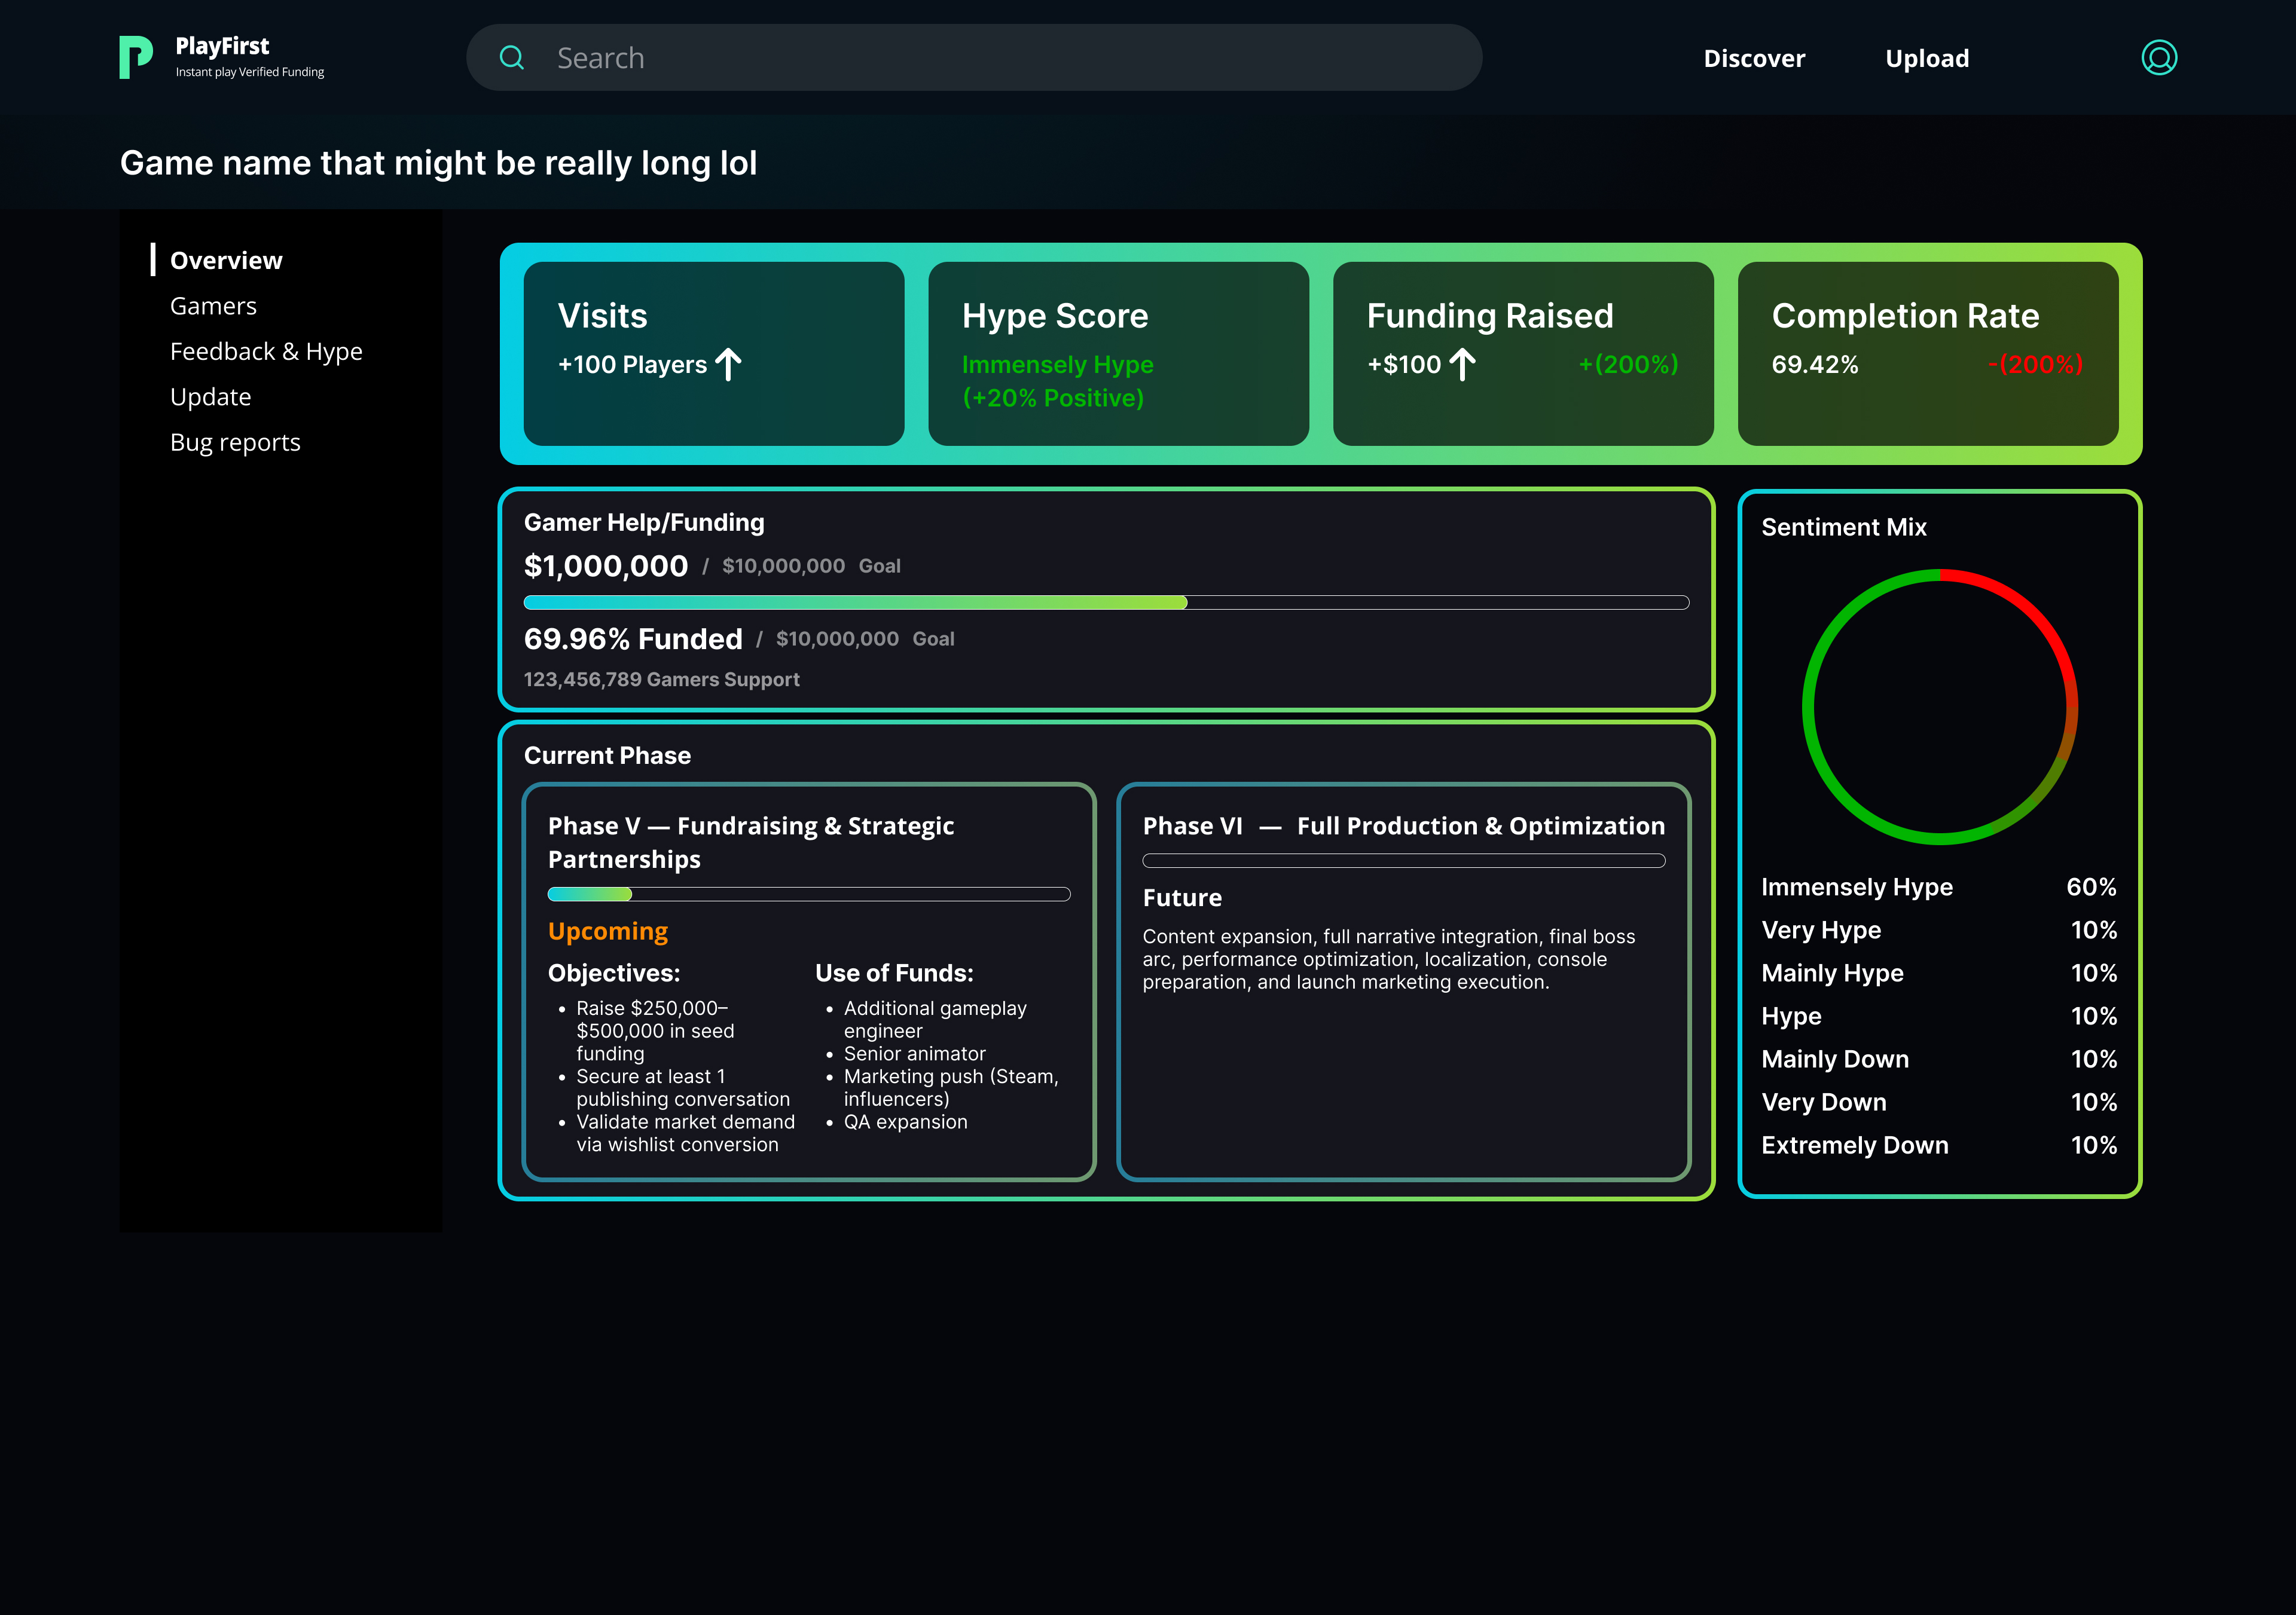This screenshot has width=2296, height=1615.
Task: Open the Discover page
Action: (x=1754, y=58)
